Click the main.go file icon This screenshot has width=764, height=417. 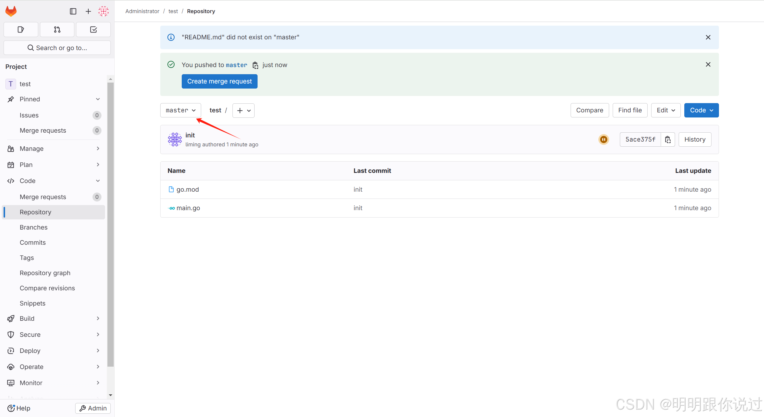tap(171, 208)
